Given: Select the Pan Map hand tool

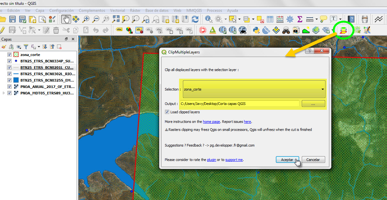Looking at the screenshot, I should click(66, 20).
